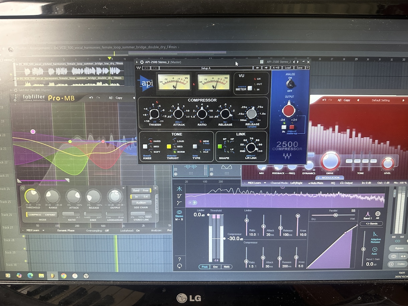Screen dimensions: 408x306
Task: Click the DRIVE knob in red plugin
Action: pyautogui.click(x=330, y=161)
